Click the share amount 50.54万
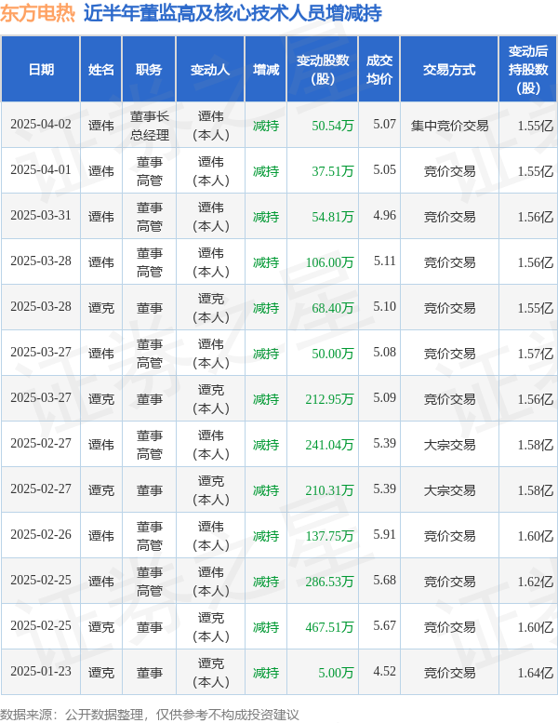 coord(332,126)
